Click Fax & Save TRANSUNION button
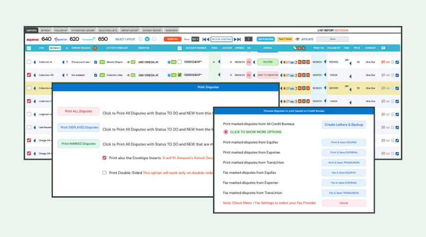Image resolution: width=426 pixels, height=237 pixels. [344, 193]
